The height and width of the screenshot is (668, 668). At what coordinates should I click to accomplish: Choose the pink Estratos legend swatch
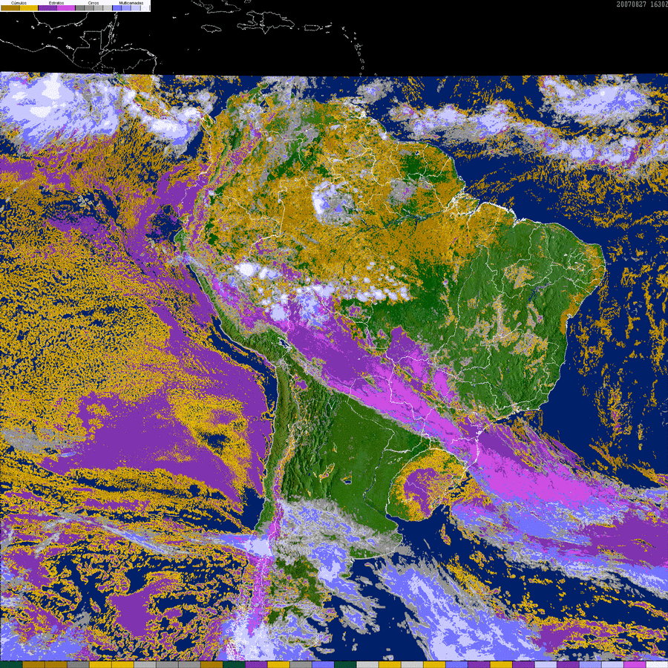66,7
